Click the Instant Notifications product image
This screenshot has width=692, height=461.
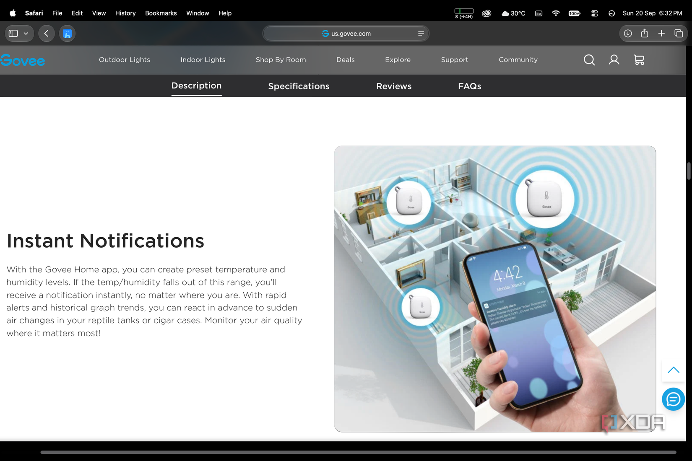[x=495, y=289]
